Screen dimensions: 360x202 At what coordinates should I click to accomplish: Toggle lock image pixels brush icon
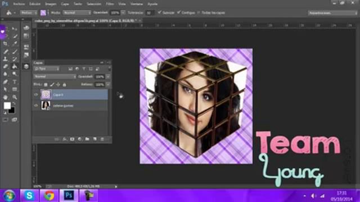52,85
